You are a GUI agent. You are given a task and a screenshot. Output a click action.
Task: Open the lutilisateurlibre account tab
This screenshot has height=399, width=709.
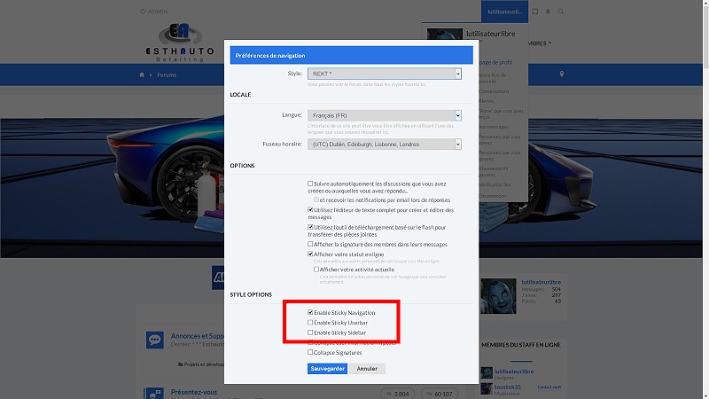tap(506, 12)
